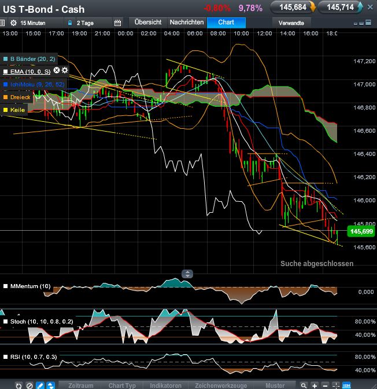Click the MMentum 0,000 axis value
The width and height of the screenshot is (377, 389).
366,292
